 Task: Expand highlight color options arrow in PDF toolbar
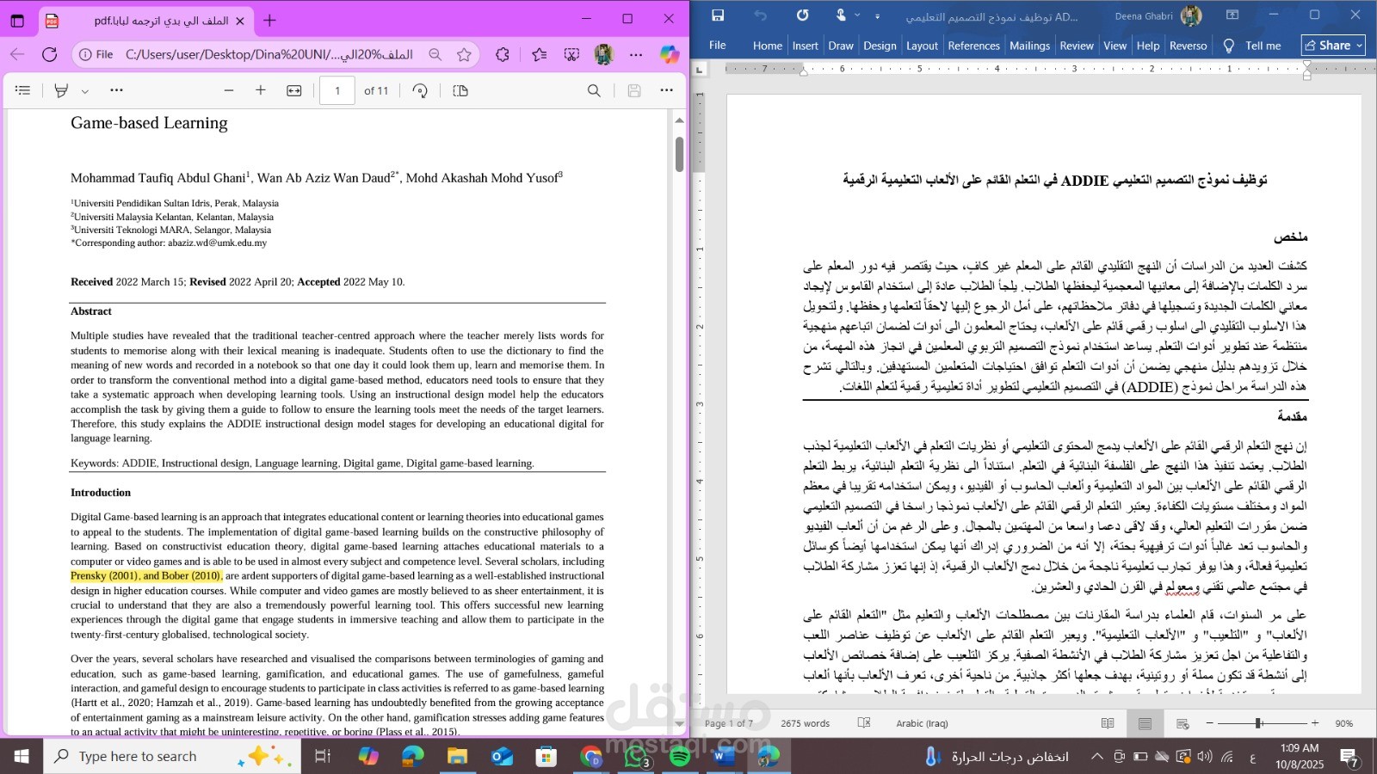click(84, 91)
